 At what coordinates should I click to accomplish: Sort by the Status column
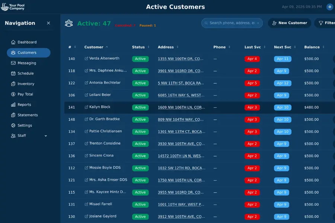tap(141, 47)
